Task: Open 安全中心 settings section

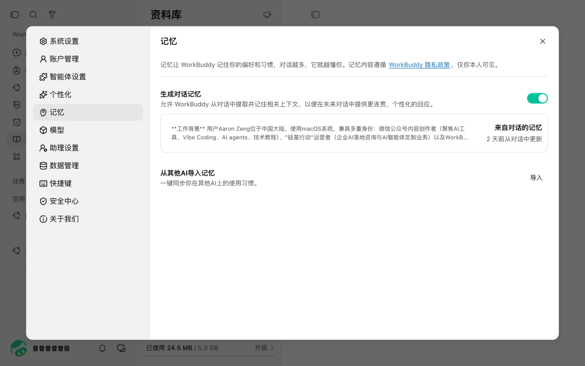Action: (x=88, y=201)
